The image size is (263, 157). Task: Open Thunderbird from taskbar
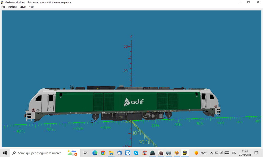click(119, 153)
